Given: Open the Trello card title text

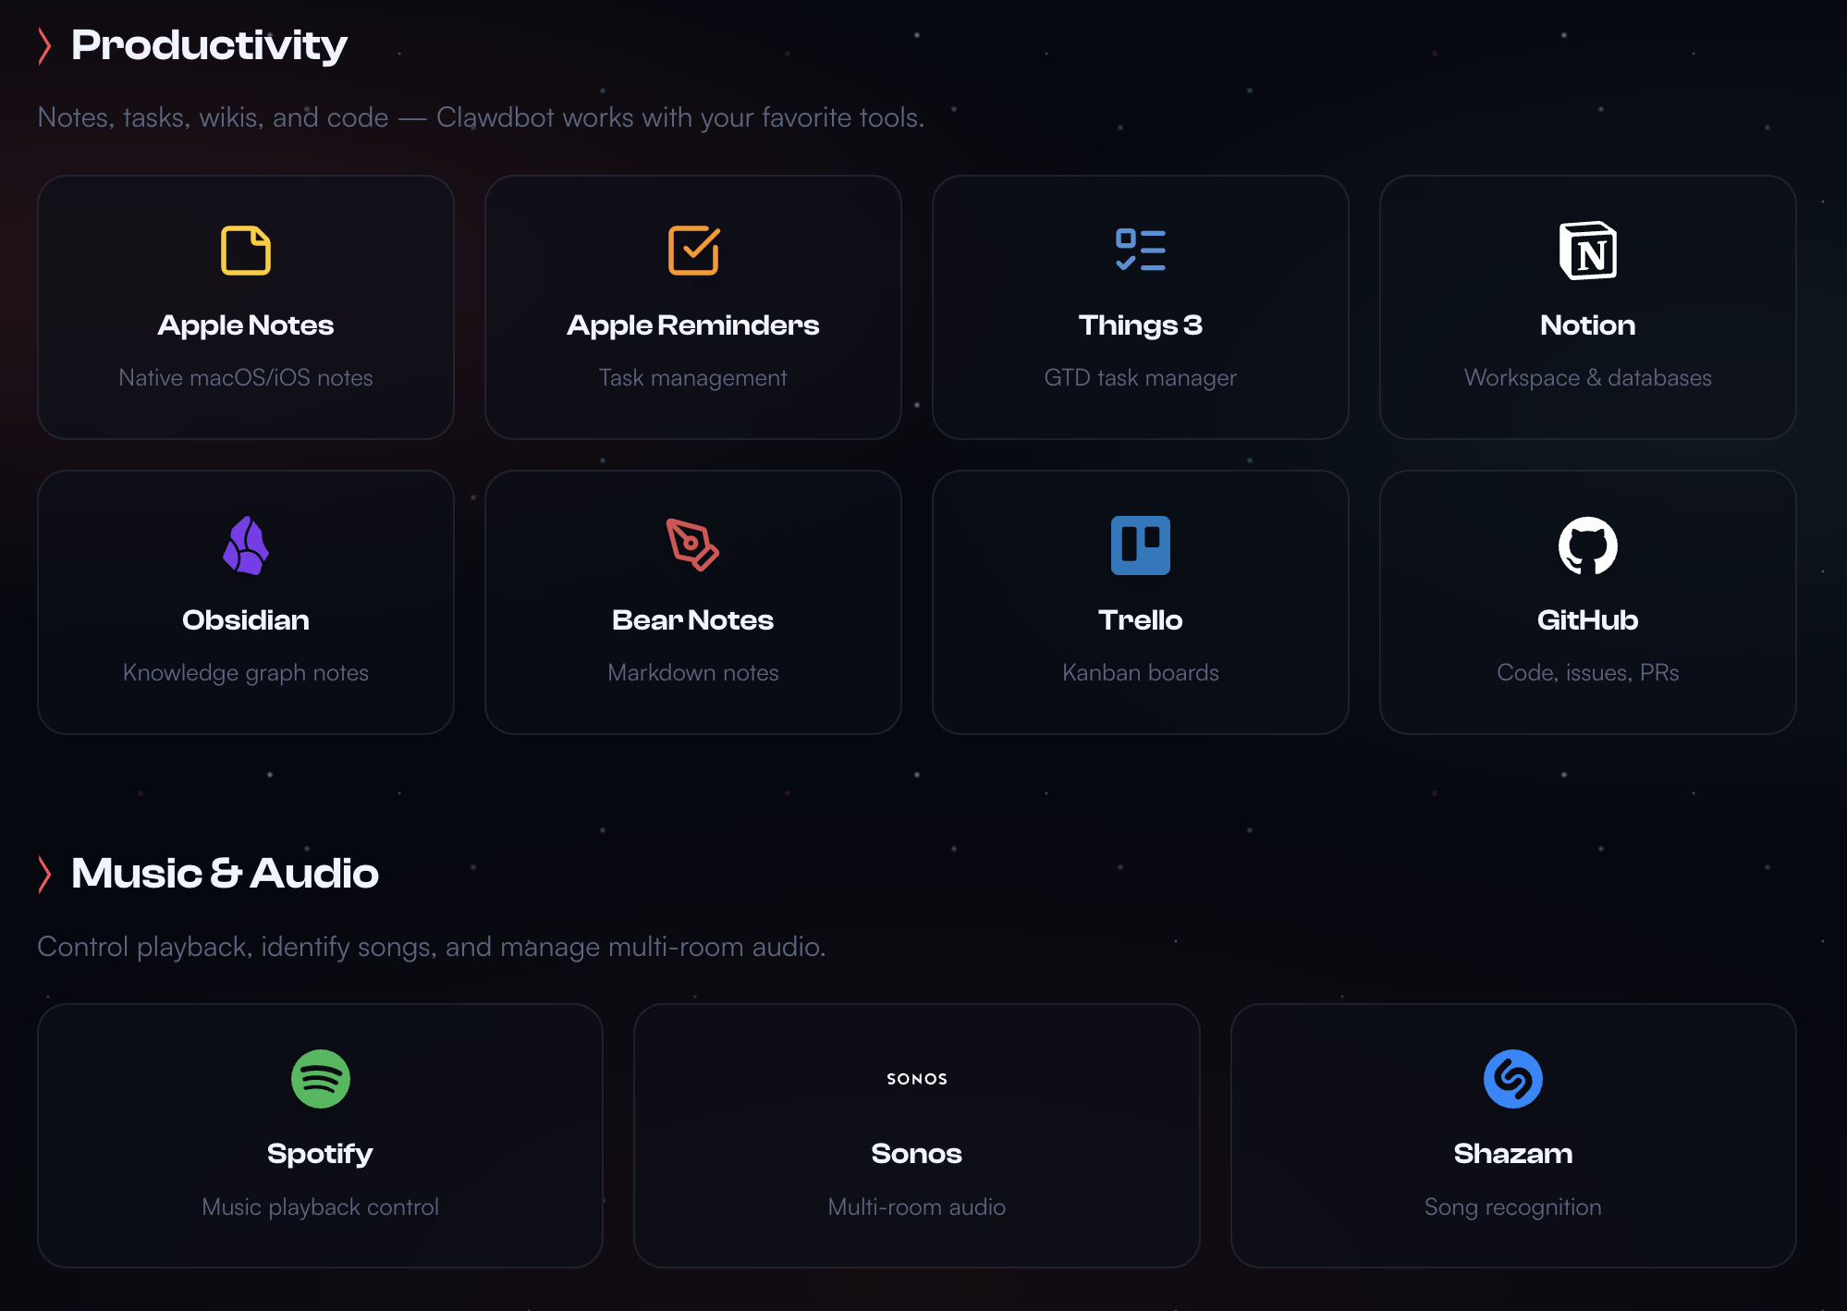Looking at the screenshot, I should click(1140, 620).
